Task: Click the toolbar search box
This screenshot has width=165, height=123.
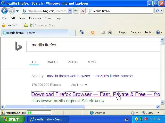Action: 120,11
